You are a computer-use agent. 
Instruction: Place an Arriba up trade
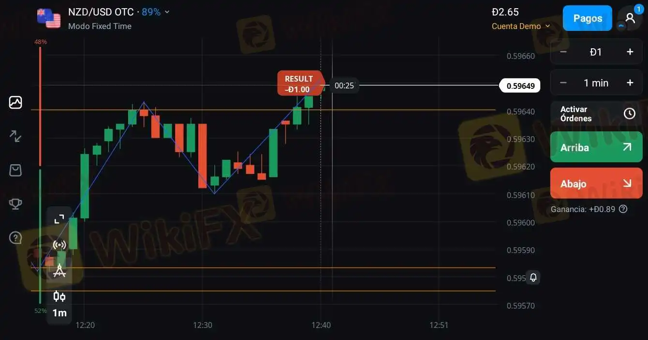tap(596, 147)
